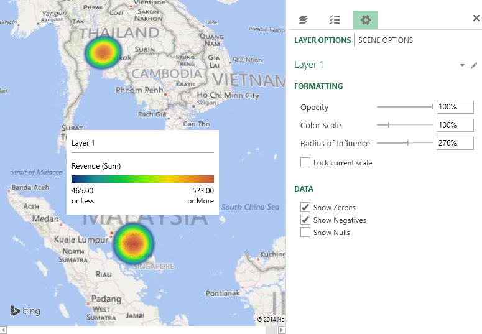Viewport: 482px width, 334px height.
Task: Click the Opacity slider track
Action: (x=404, y=107)
